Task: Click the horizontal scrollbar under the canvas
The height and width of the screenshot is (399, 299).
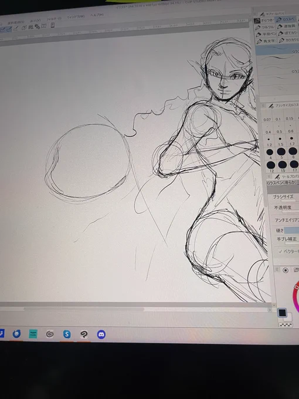Action: 84,309
